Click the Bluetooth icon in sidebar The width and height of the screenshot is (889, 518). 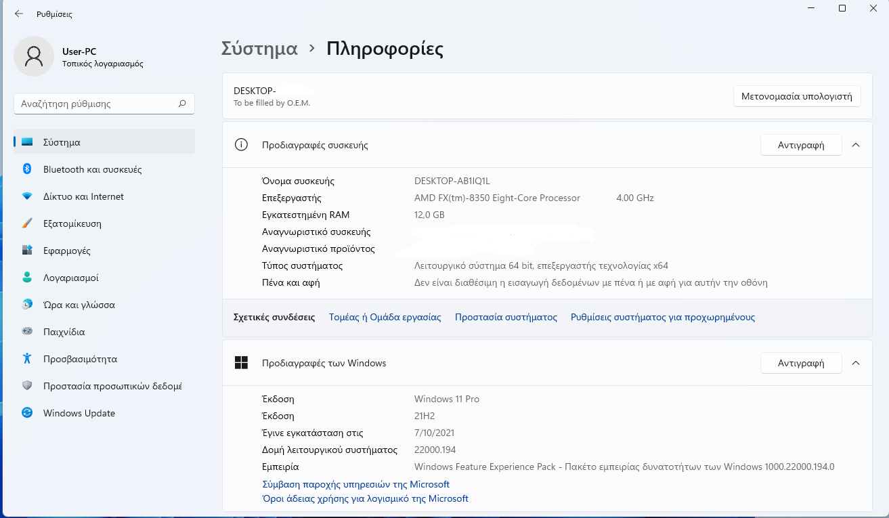27,169
